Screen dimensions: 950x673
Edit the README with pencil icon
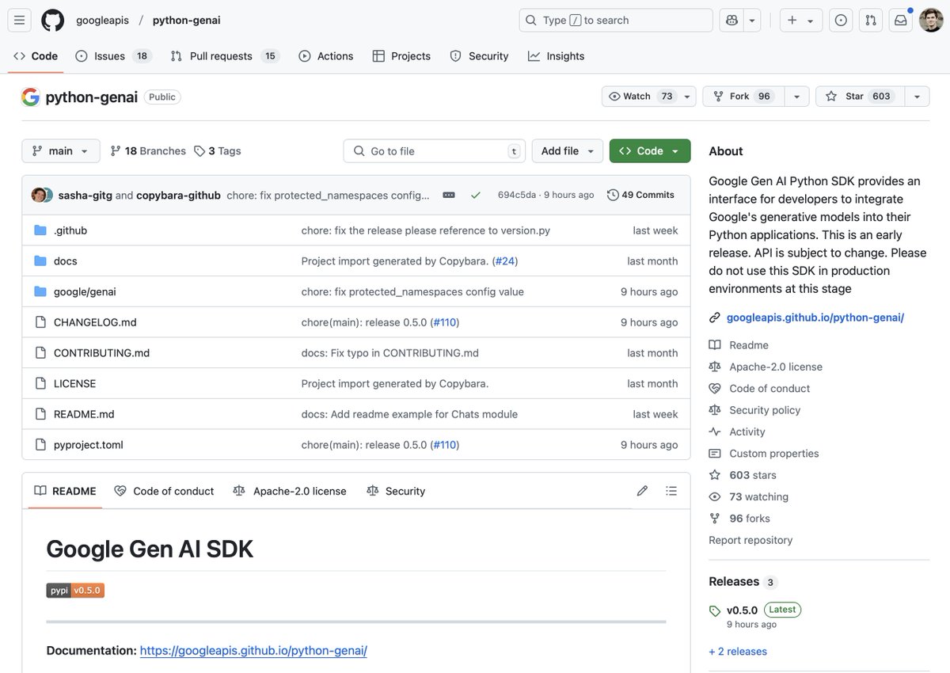(x=642, y=491)
